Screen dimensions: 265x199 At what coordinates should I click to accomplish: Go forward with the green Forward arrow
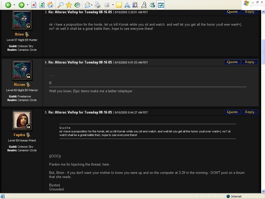click(21, 5)
